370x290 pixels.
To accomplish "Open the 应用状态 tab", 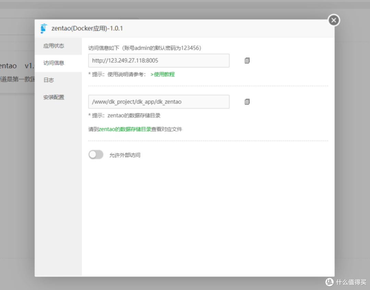I will 58,46.
